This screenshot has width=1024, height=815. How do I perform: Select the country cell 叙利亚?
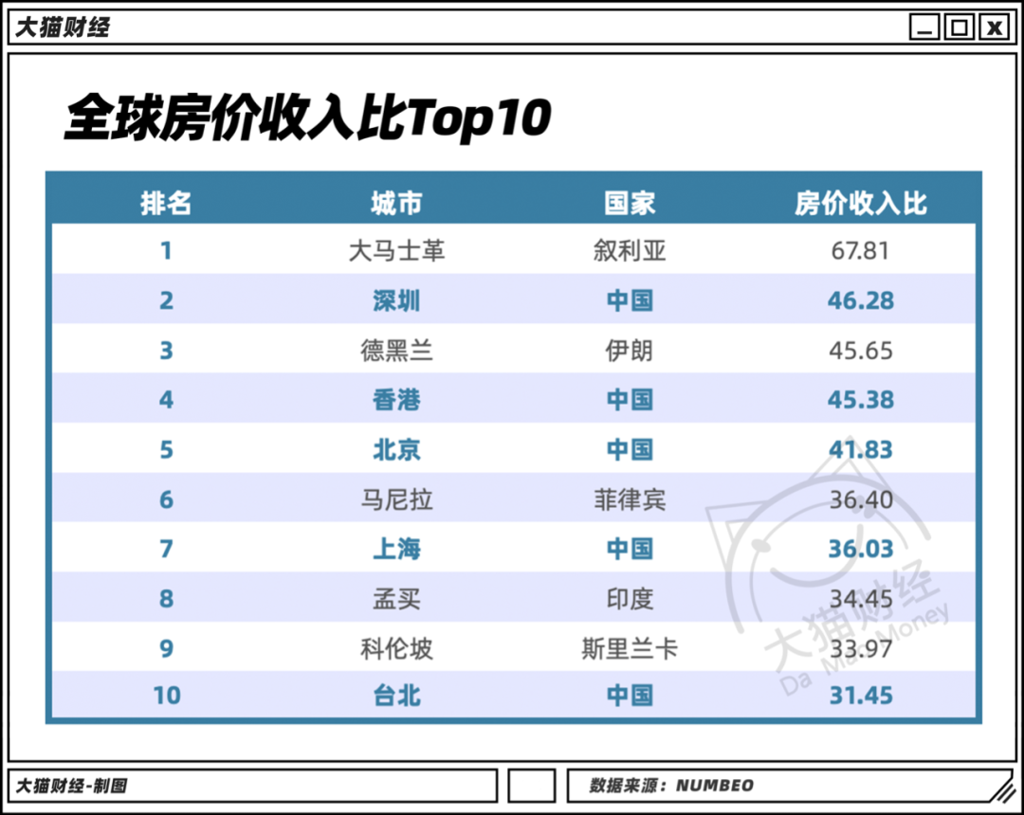point(630,250)
